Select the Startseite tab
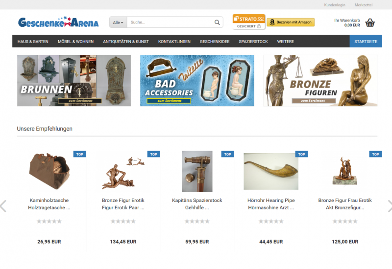 (366, 41)
